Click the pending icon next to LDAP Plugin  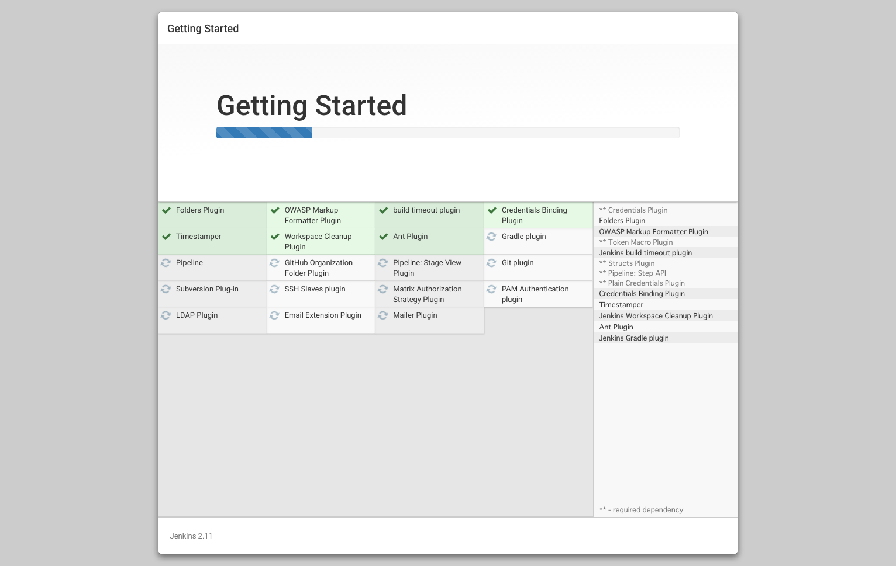point(166,315)
